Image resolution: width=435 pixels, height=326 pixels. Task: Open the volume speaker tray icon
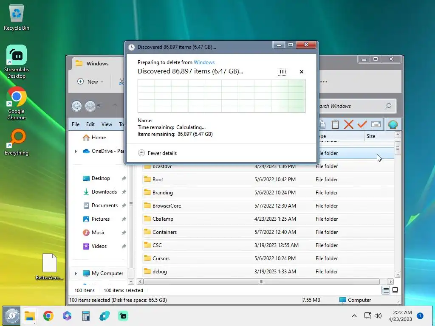[x=378, y=316]
